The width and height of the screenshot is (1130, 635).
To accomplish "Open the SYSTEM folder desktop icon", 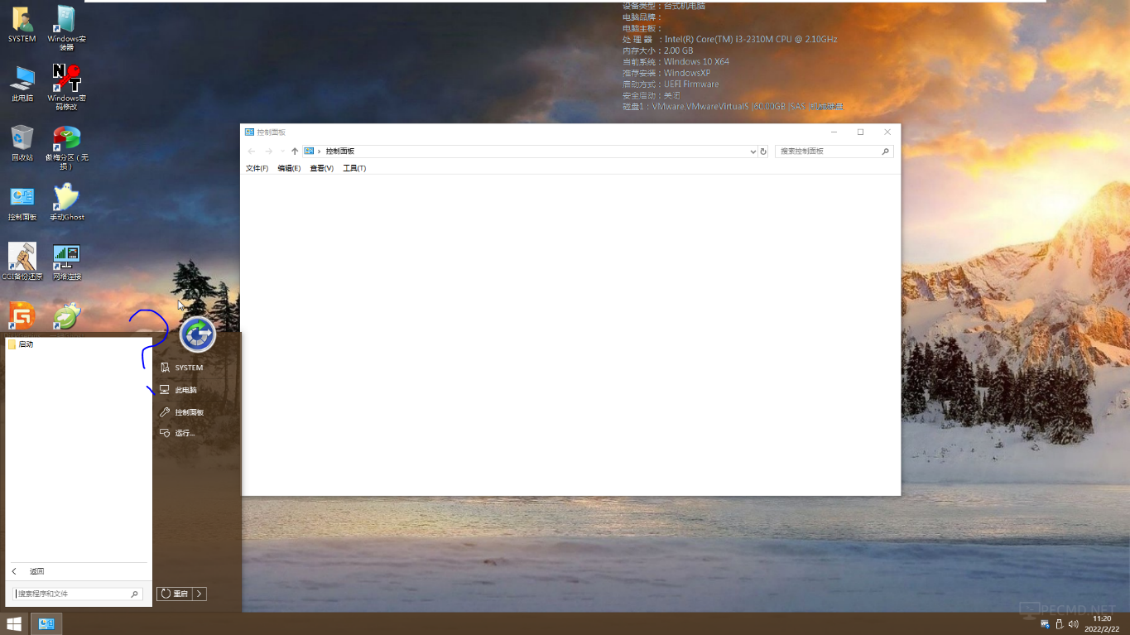I will click(22, 25).
